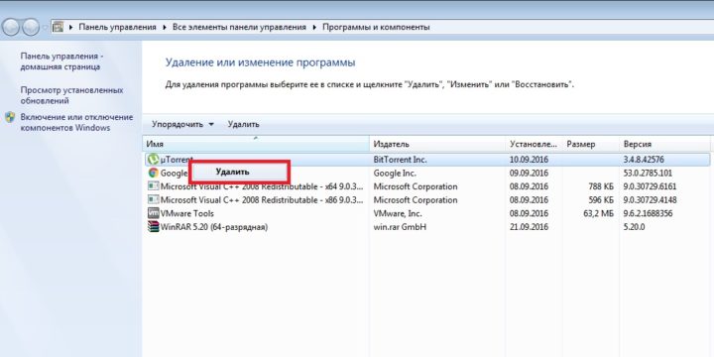This screenshot has width=714, height=357.
Task: Click size value 596 КБ
Action: click(601, 200)
